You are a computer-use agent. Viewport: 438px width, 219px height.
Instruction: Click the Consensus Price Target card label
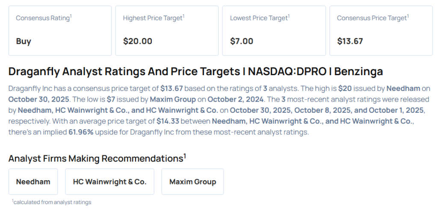coord(372,18)
